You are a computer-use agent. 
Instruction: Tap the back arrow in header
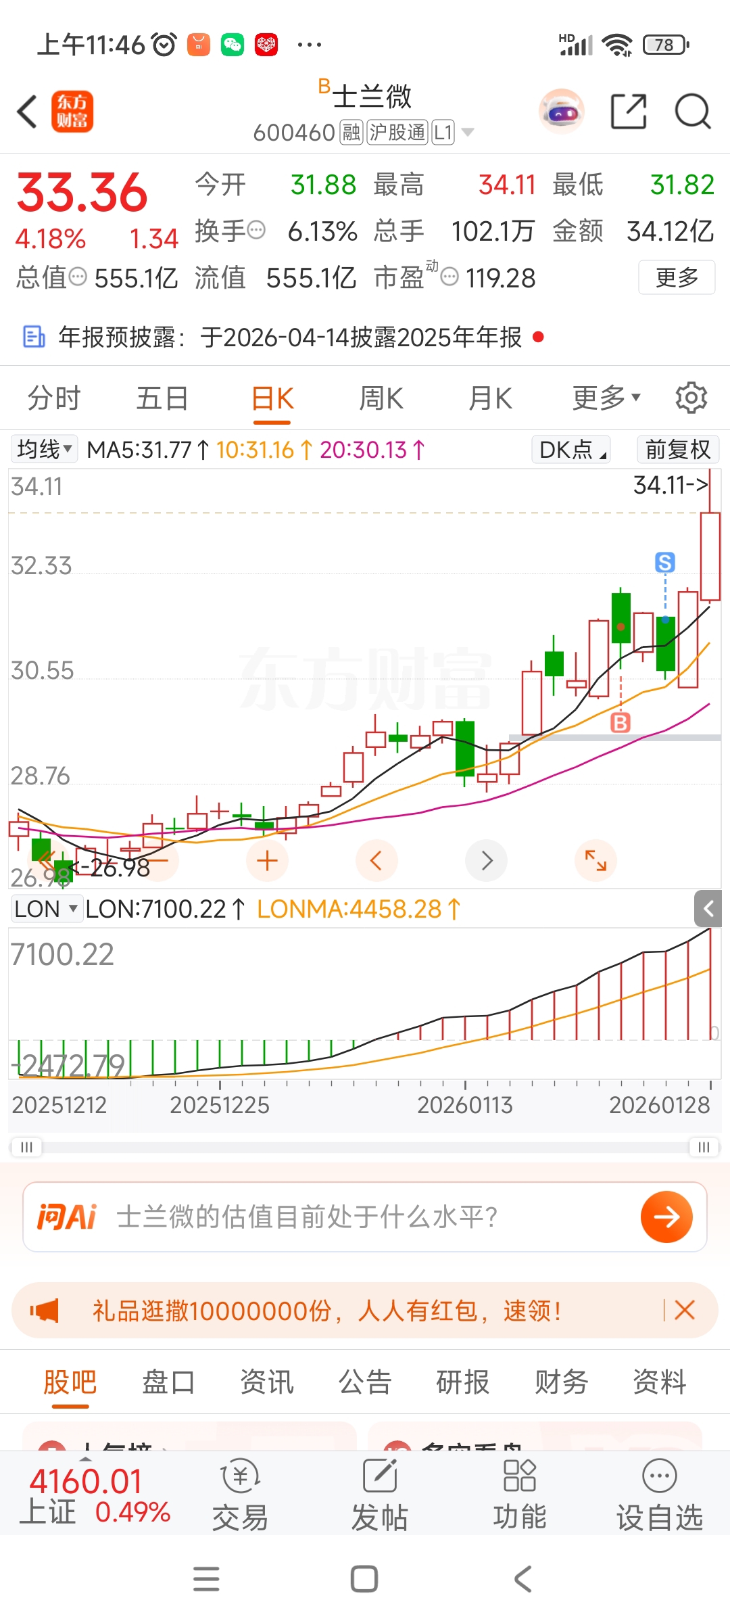[x=27, y=112]
